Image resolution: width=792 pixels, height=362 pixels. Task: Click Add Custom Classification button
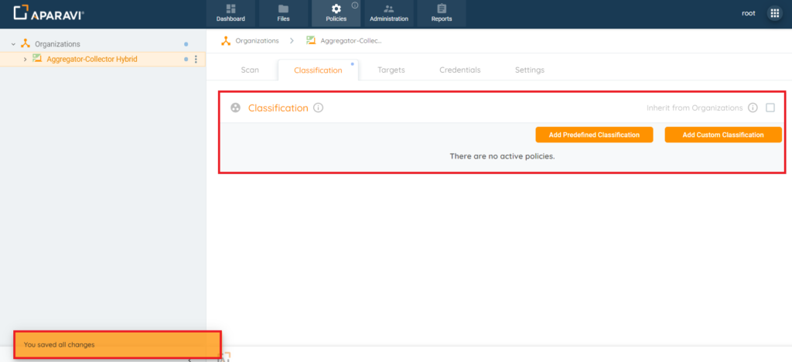click(x=723, y=135)
